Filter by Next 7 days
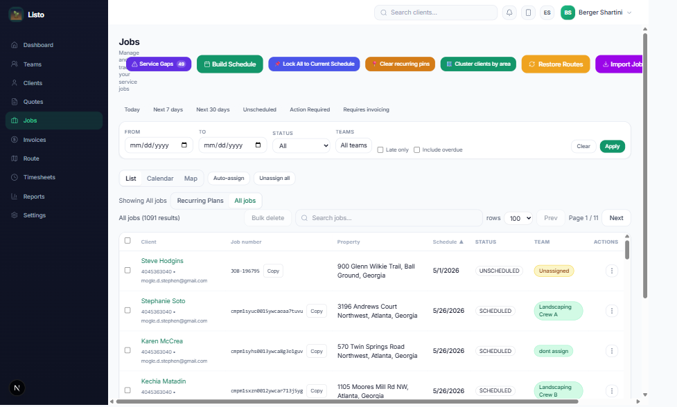 [168, 109]
